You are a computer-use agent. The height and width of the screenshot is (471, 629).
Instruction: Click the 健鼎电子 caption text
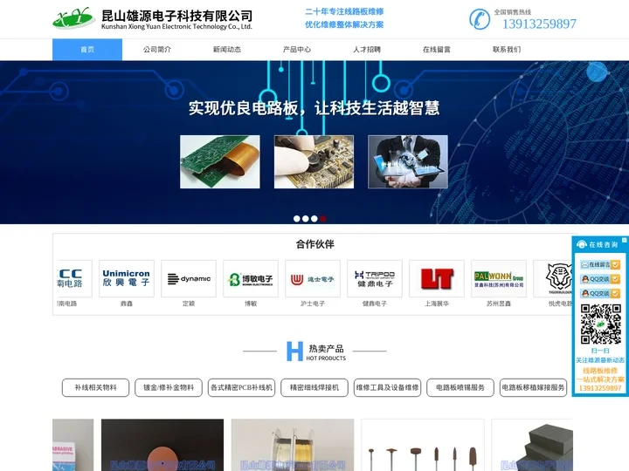[x=375, y=304]
